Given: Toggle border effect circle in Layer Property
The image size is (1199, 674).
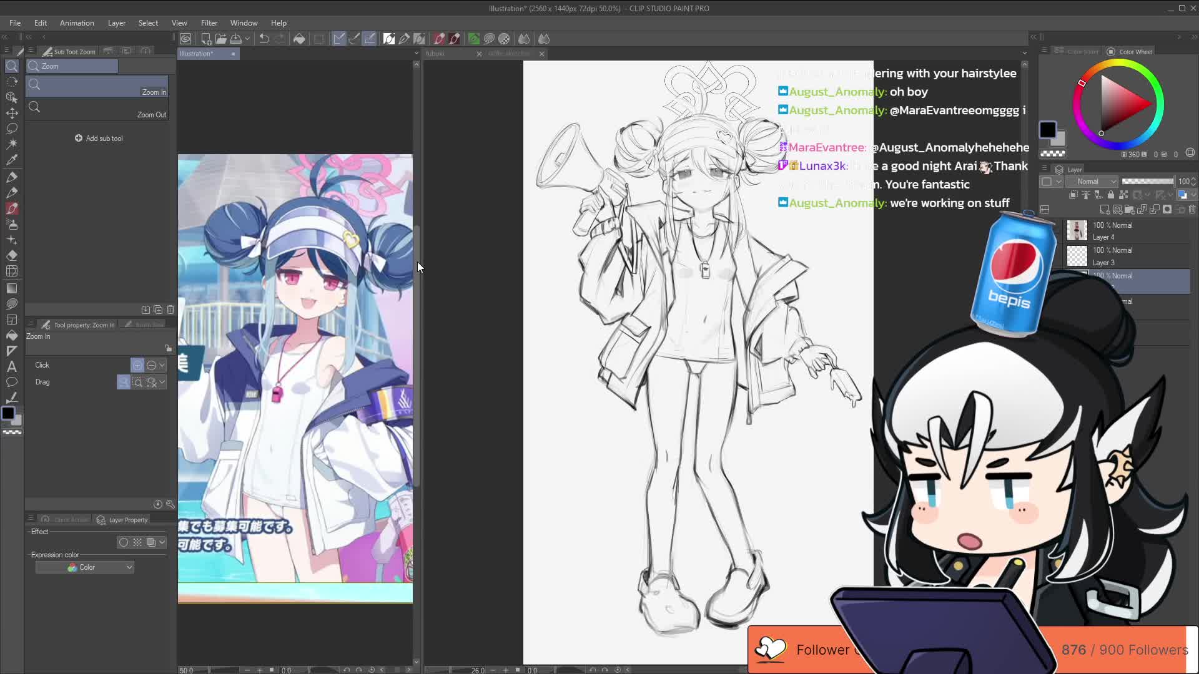Looking at the screenshot, I should pyautogui.click(x=124, y=542).
